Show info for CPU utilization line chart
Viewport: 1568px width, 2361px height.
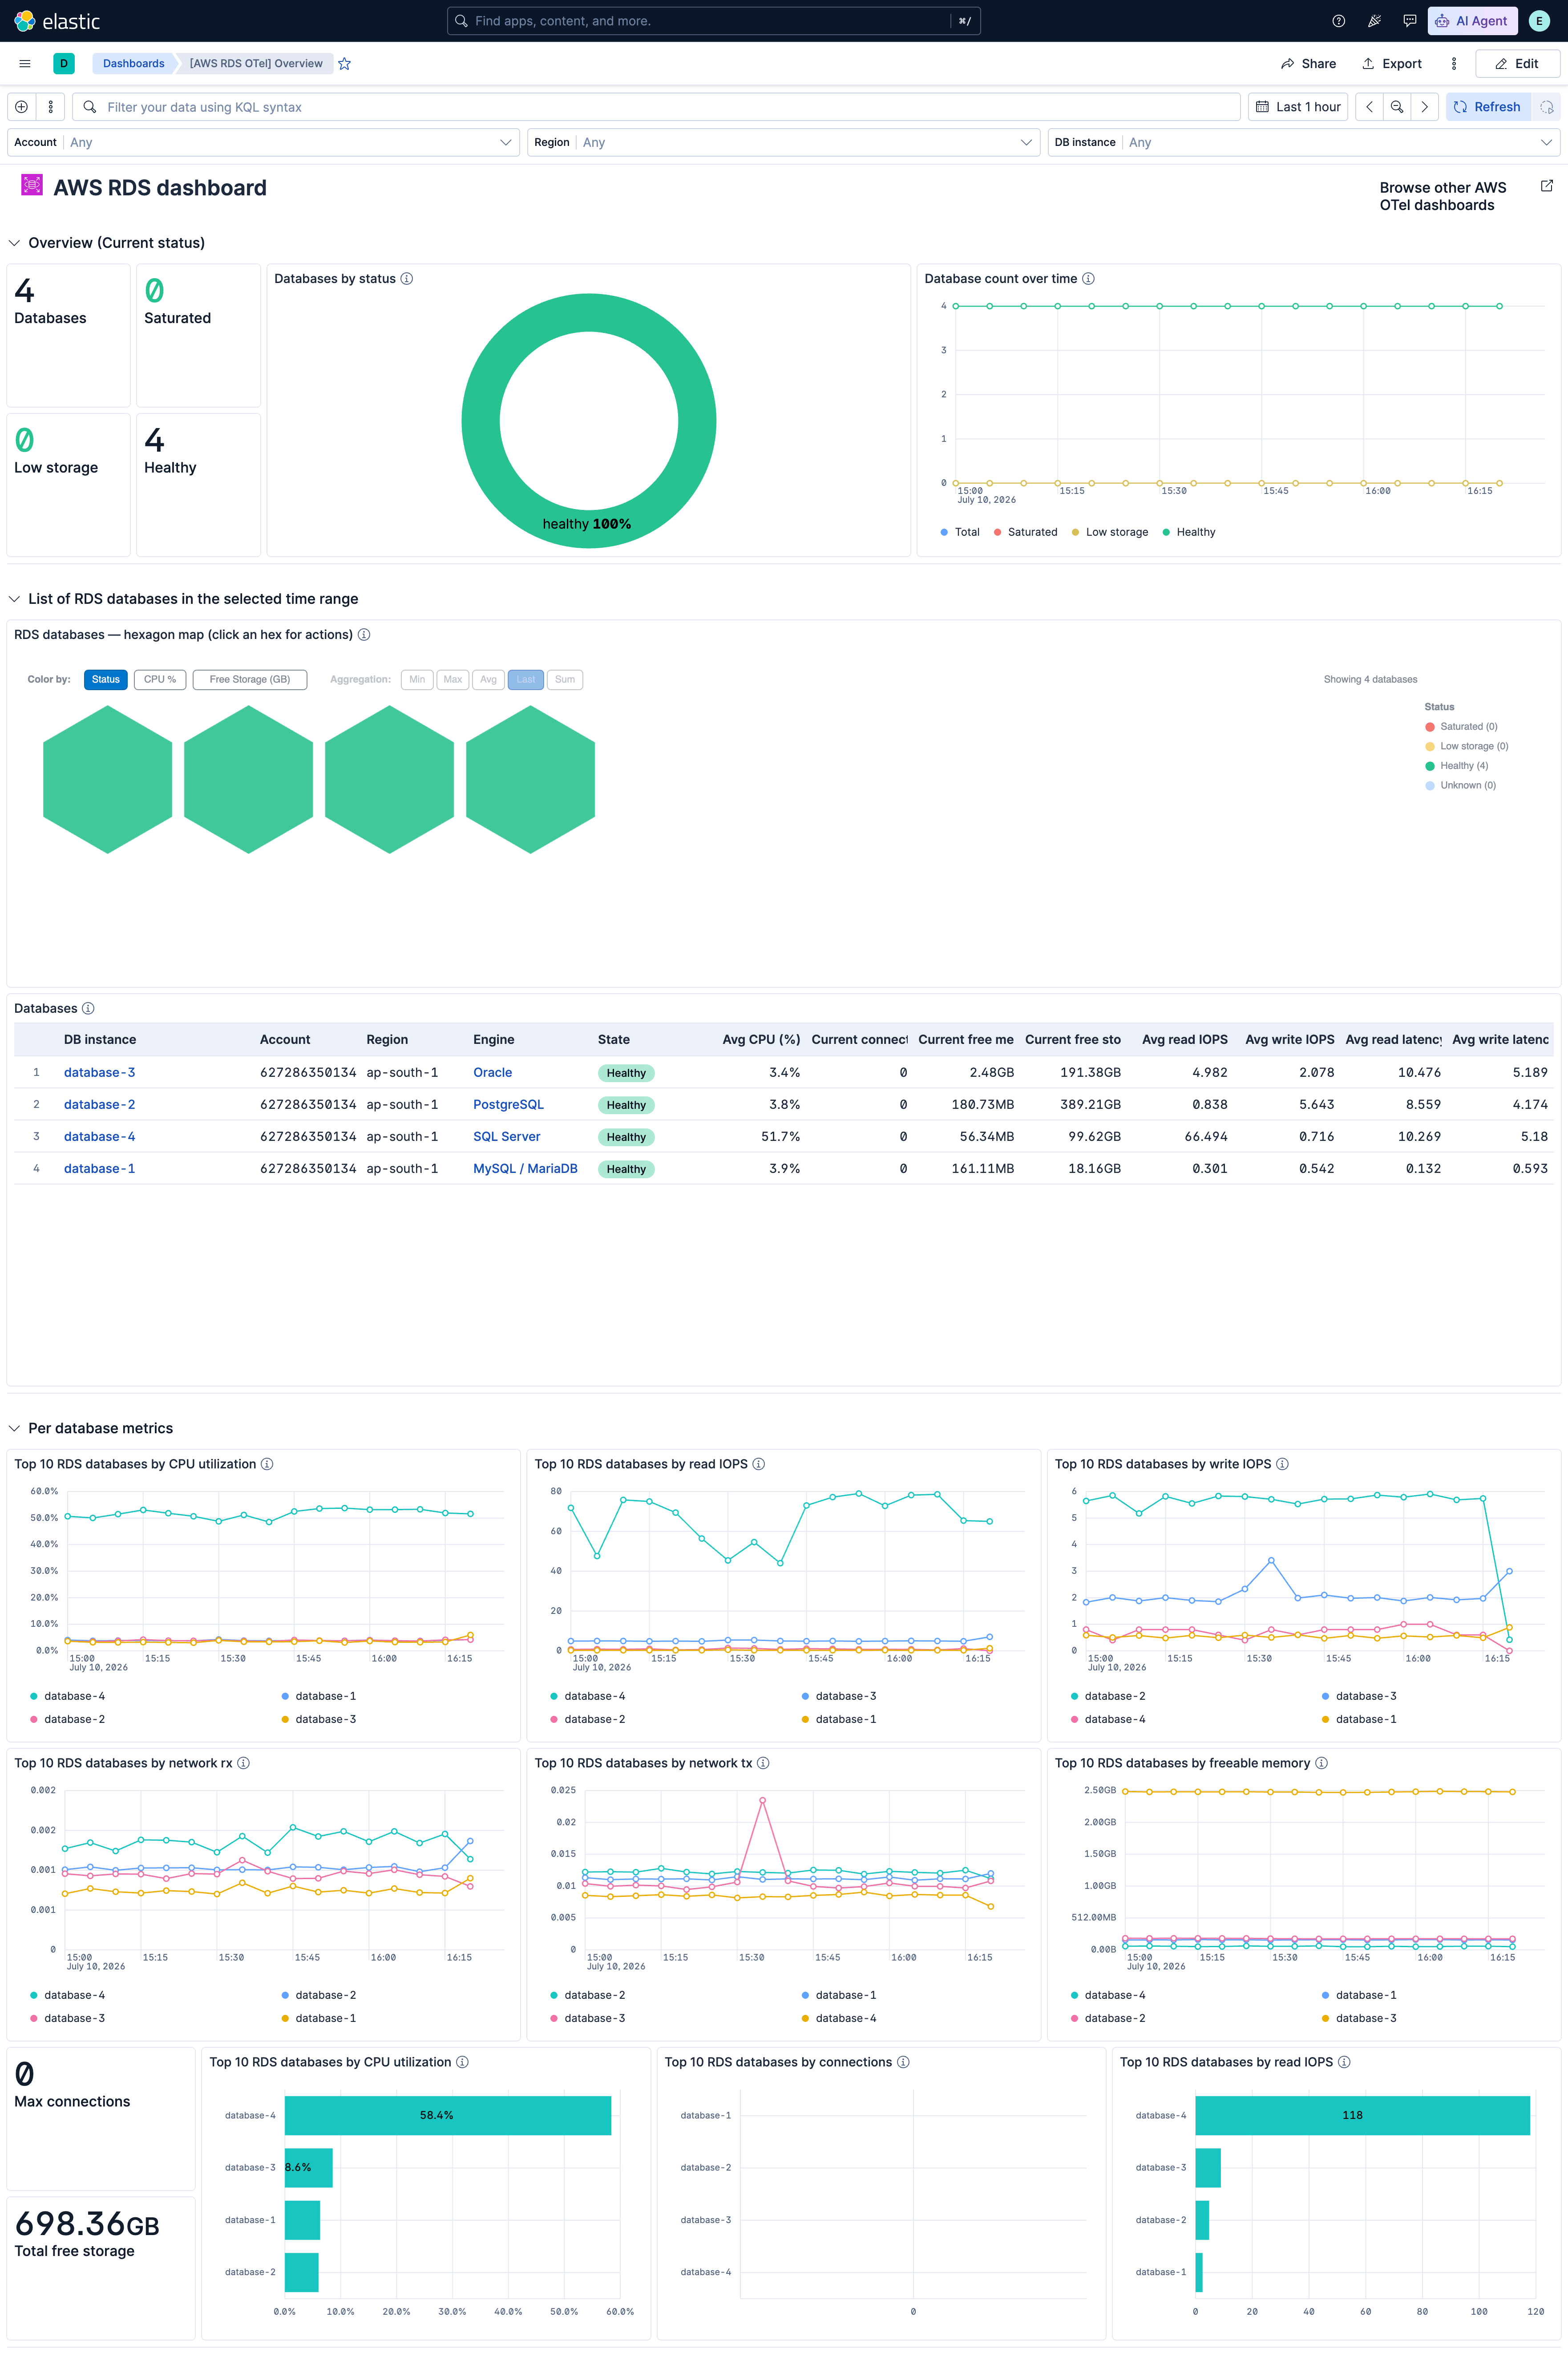267,1464
